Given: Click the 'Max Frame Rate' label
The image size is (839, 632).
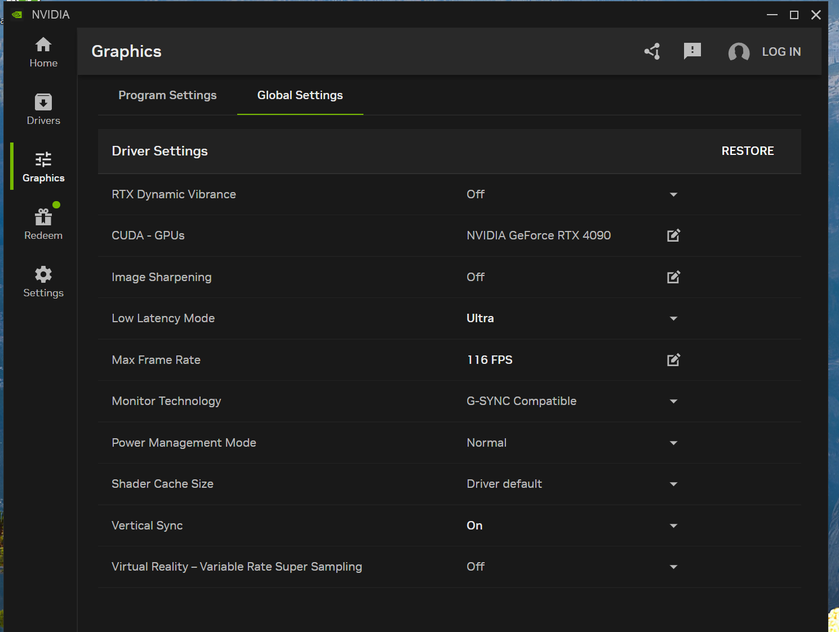Looking at the screenshot, I should [156, 360].
